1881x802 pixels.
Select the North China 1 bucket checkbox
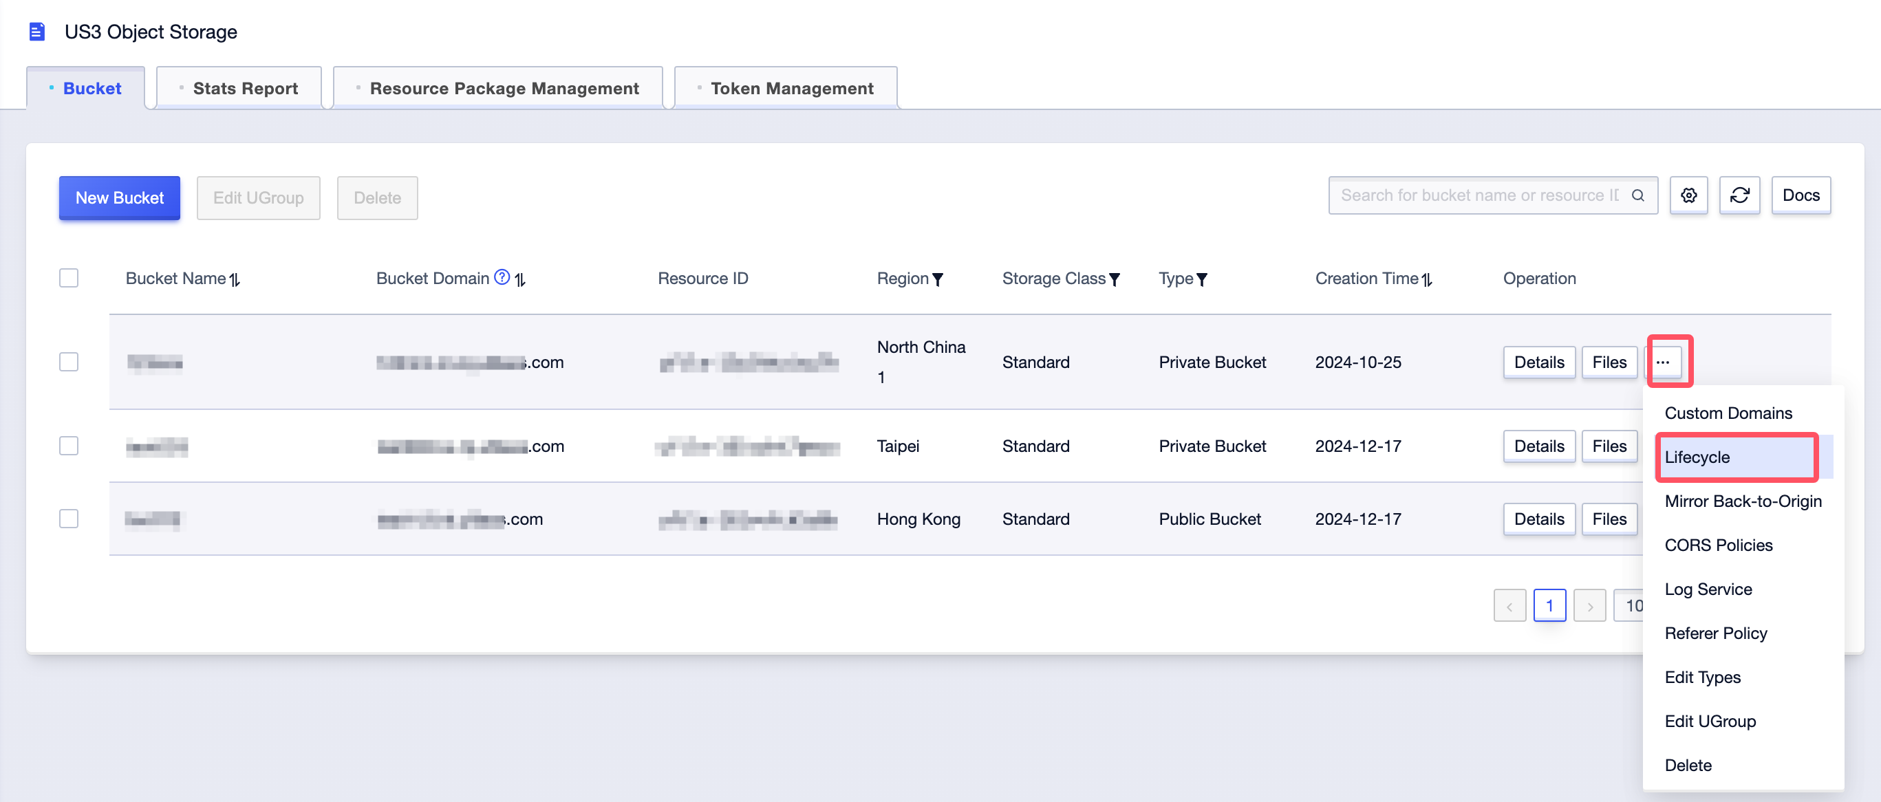[69, 362]
